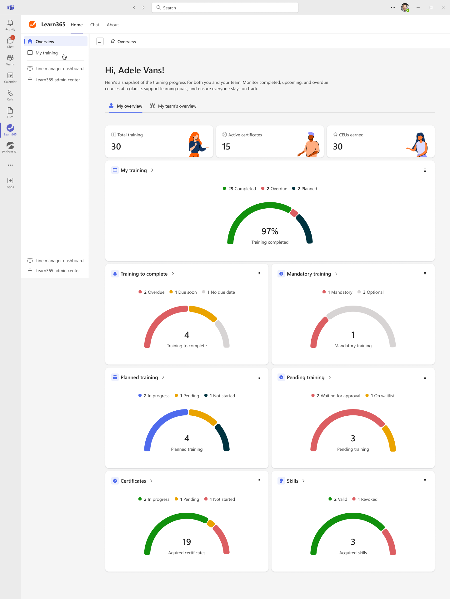450x599 pixels.
Task: Expand the Training to complete chevron
Action: click(x=173, y=274)
